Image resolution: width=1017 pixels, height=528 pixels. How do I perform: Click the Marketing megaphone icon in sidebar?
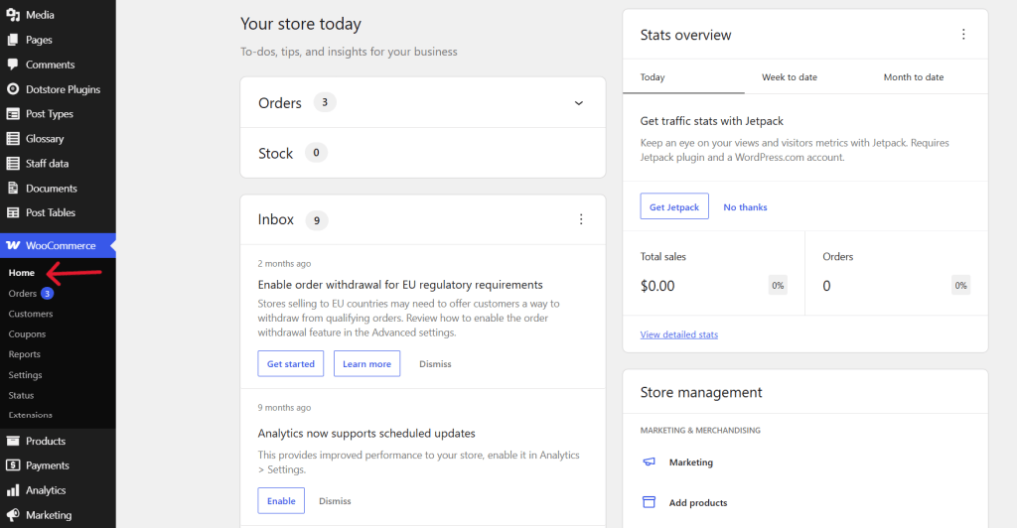point(13,515)
